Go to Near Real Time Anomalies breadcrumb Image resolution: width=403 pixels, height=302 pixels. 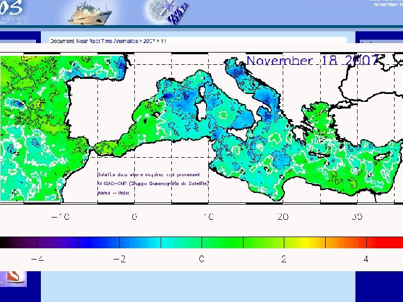click(106, 41)
